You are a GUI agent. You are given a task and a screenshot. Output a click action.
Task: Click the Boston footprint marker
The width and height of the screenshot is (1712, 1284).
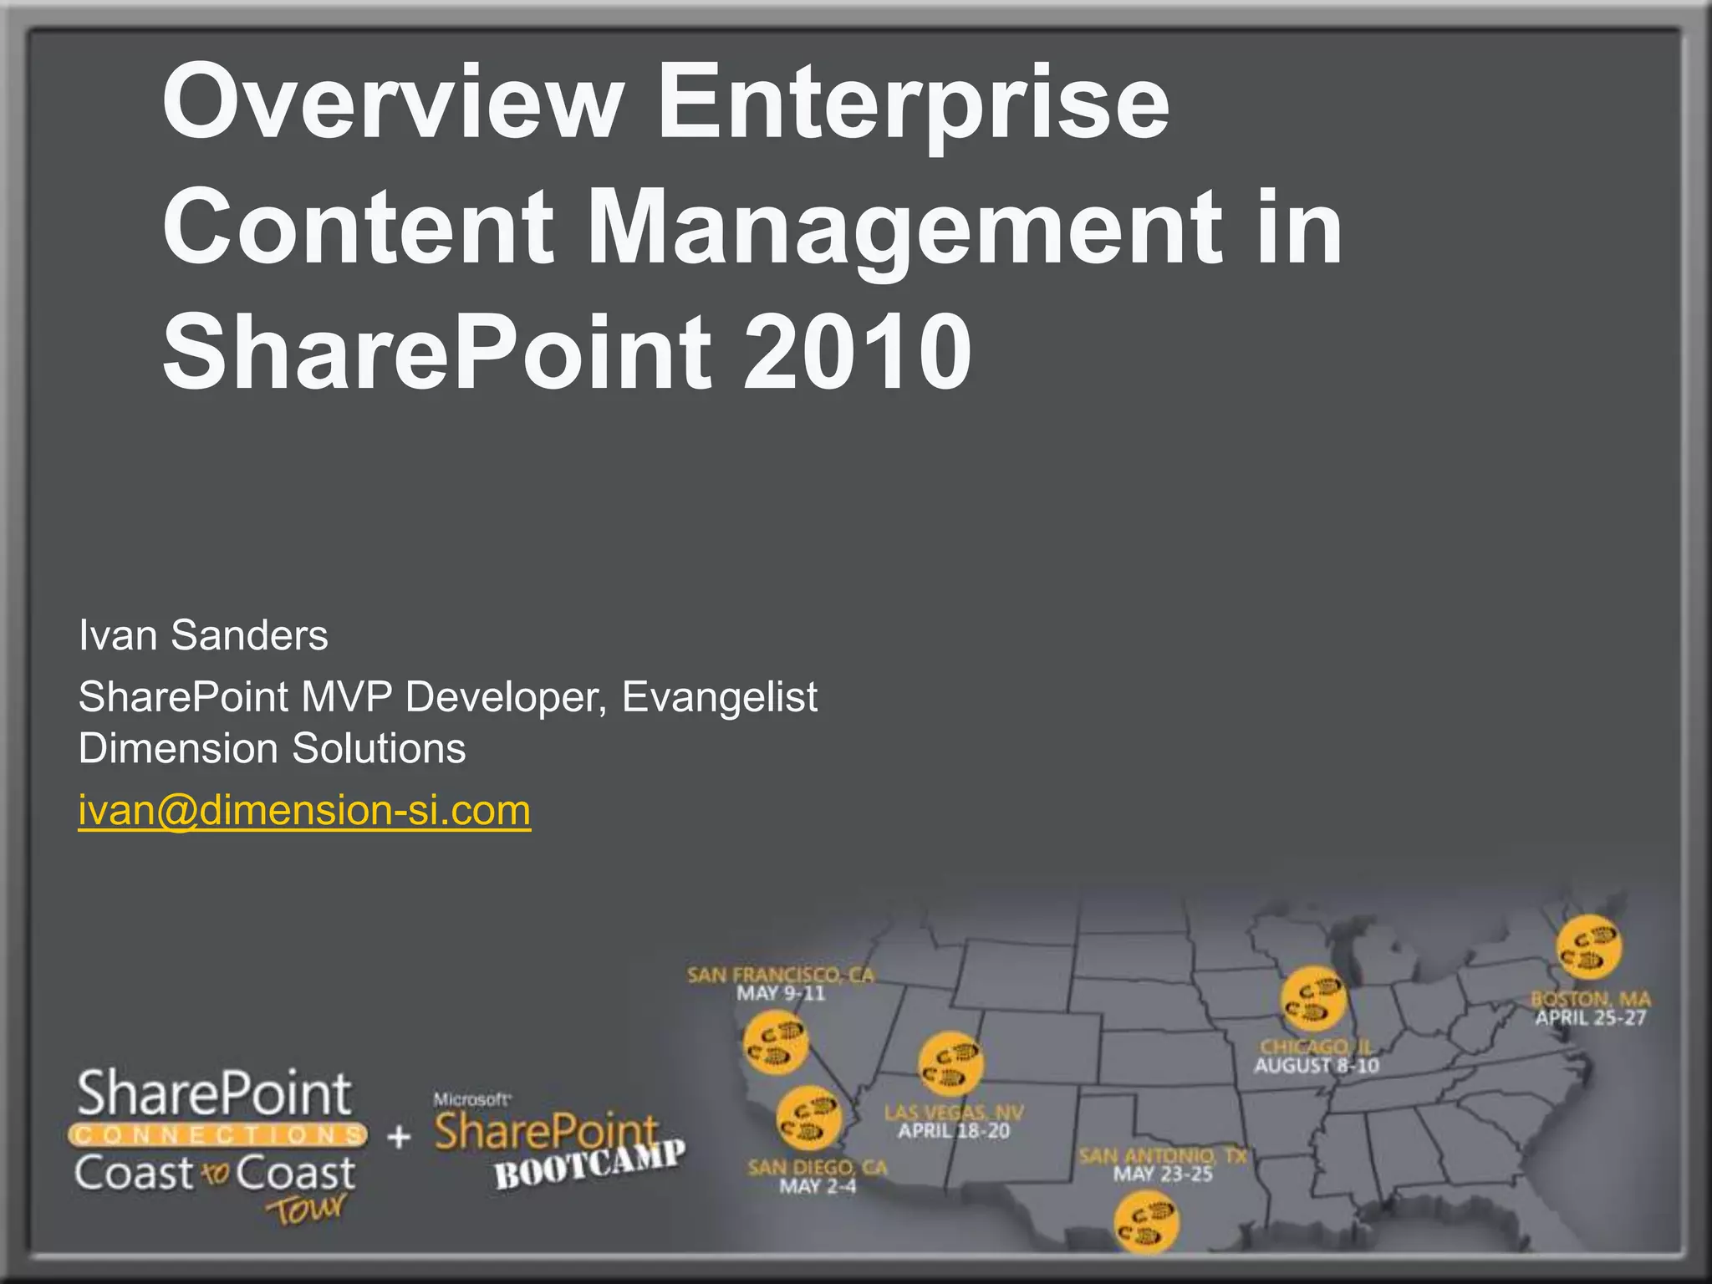pos(1588,949)
